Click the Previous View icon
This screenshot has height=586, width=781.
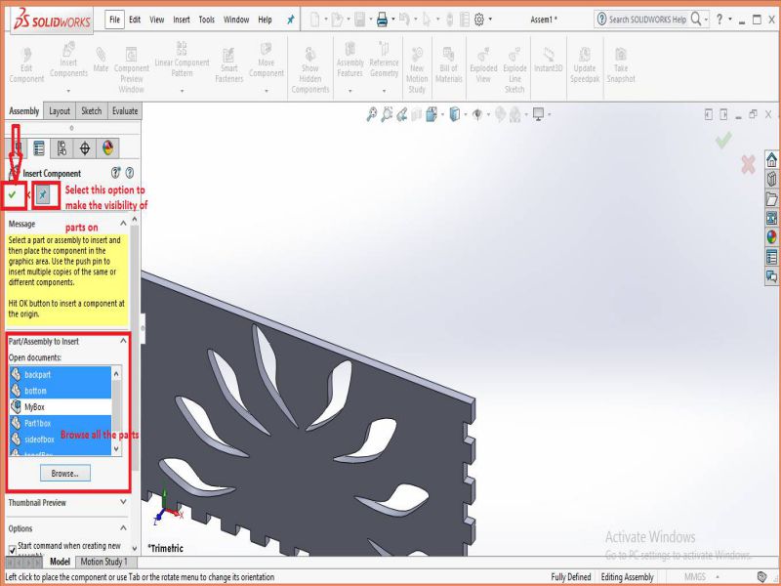(x=402, y=114)
